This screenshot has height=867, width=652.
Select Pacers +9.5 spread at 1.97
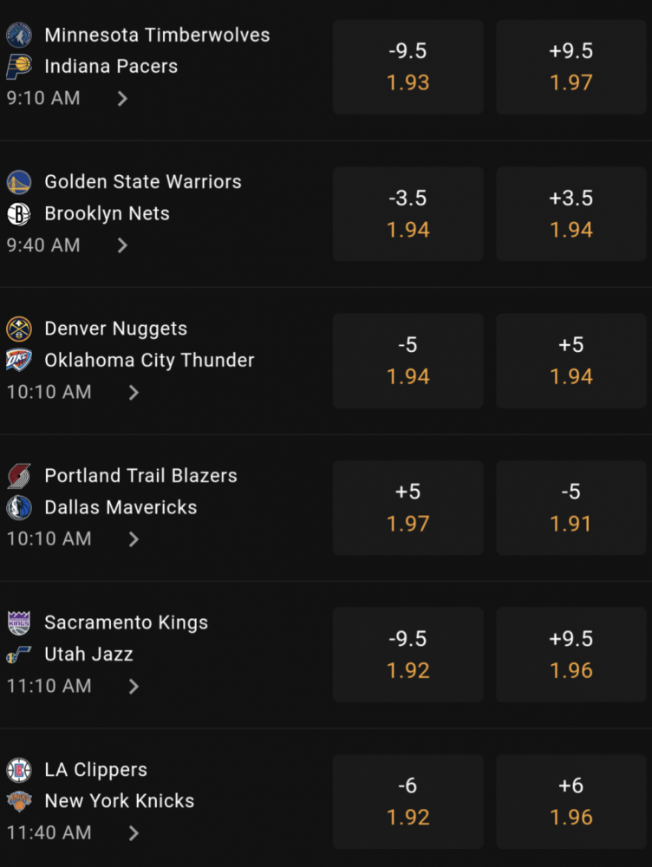pyautogui.click(x=571, y=67)
